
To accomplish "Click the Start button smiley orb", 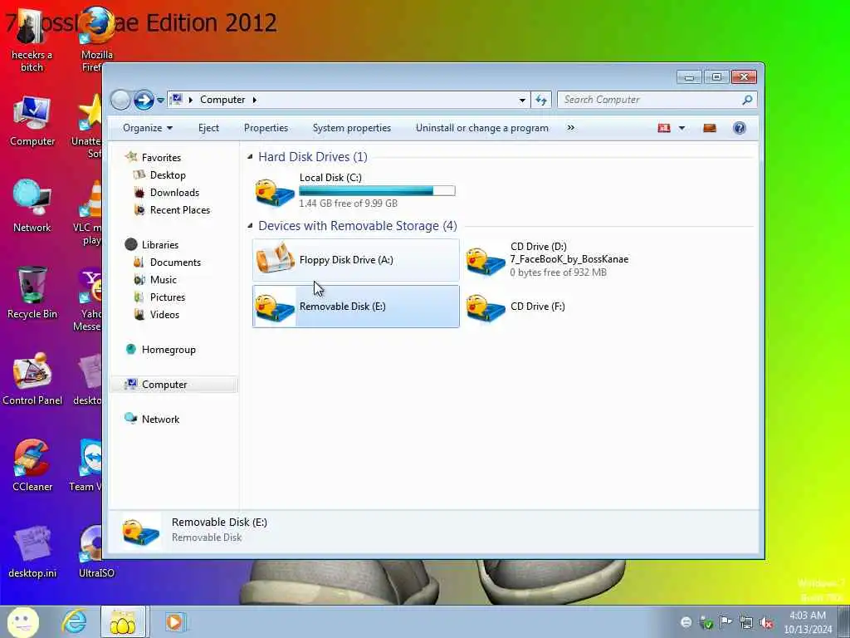I will point(22,622).
